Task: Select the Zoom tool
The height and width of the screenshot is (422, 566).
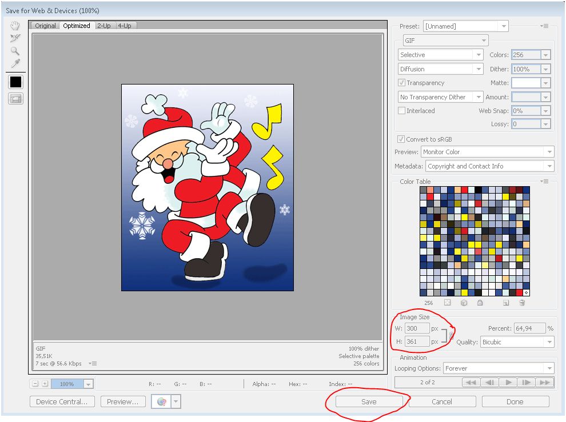Action: point(15,51)
